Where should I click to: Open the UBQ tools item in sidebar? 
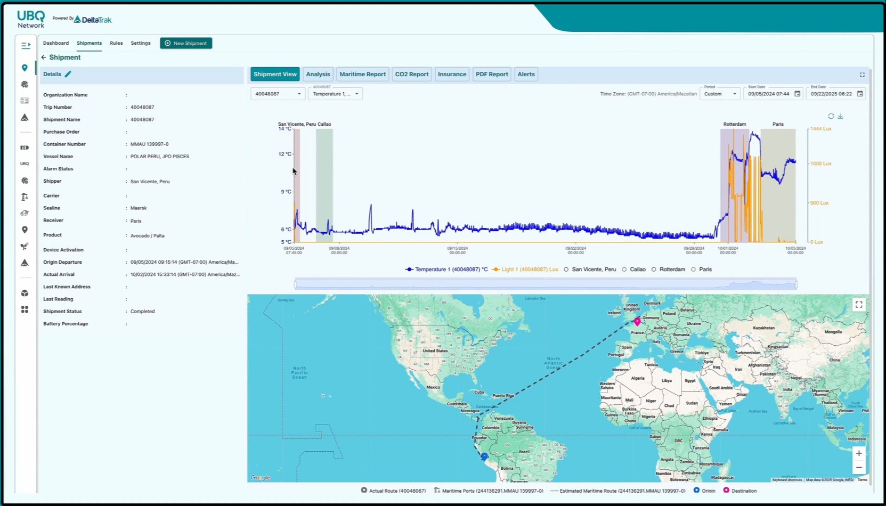tap(25, 164)
